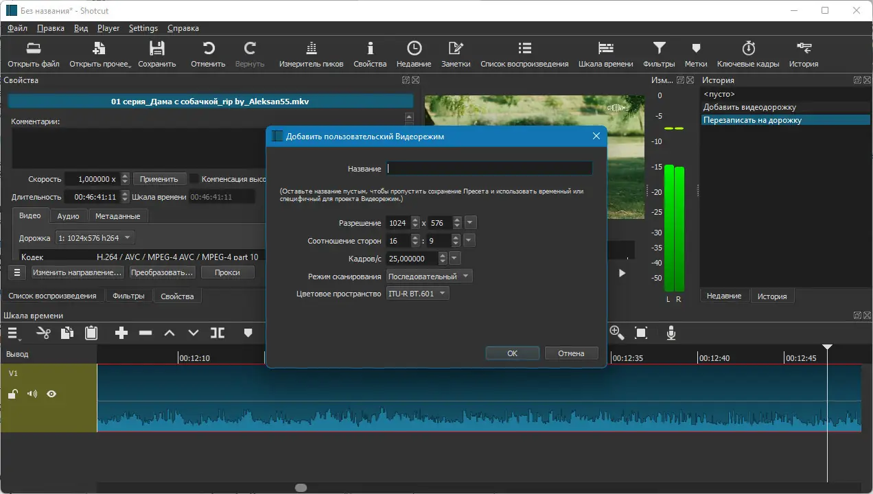873x494 pixels.
Task: Open the ITU-R BT.601 colorspace dropdown
Action: pyautogui.click(x=417, y=294)
